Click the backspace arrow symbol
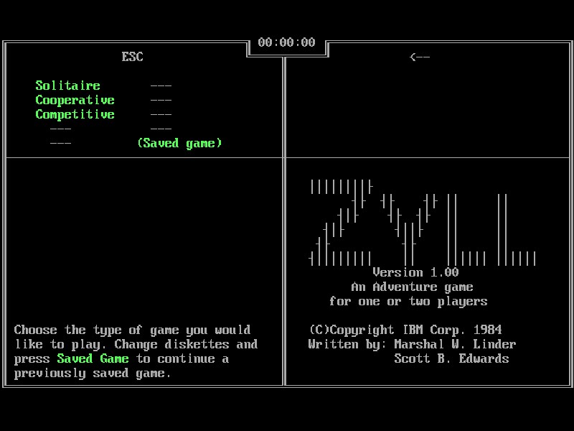This screenshot has width=574, height=431. [x=419, y=57]
